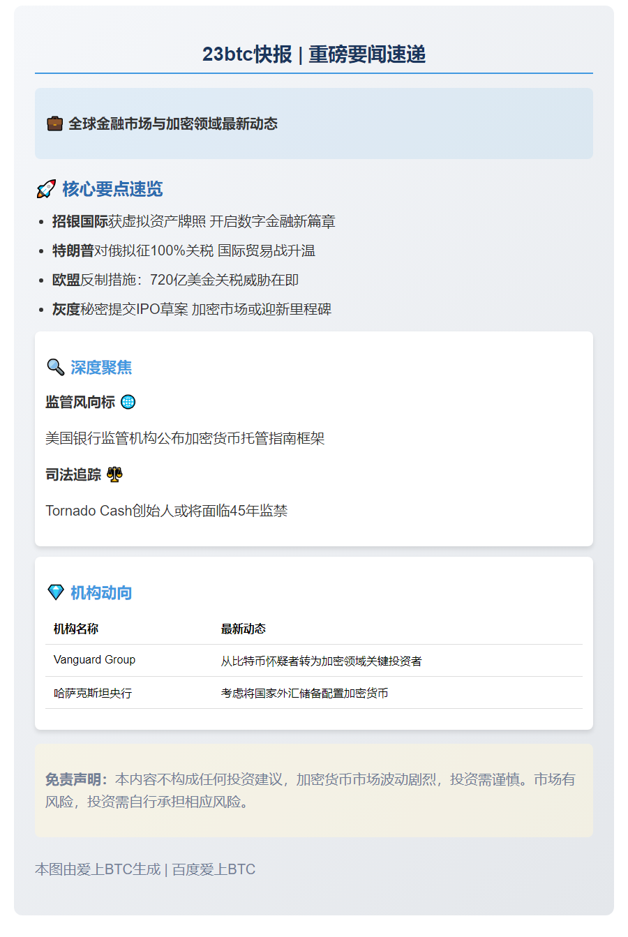The image size is (628, 937).
Task: Click the Tornado Cash创始人 45年监禁 line
Action: (x=167, y=511)
